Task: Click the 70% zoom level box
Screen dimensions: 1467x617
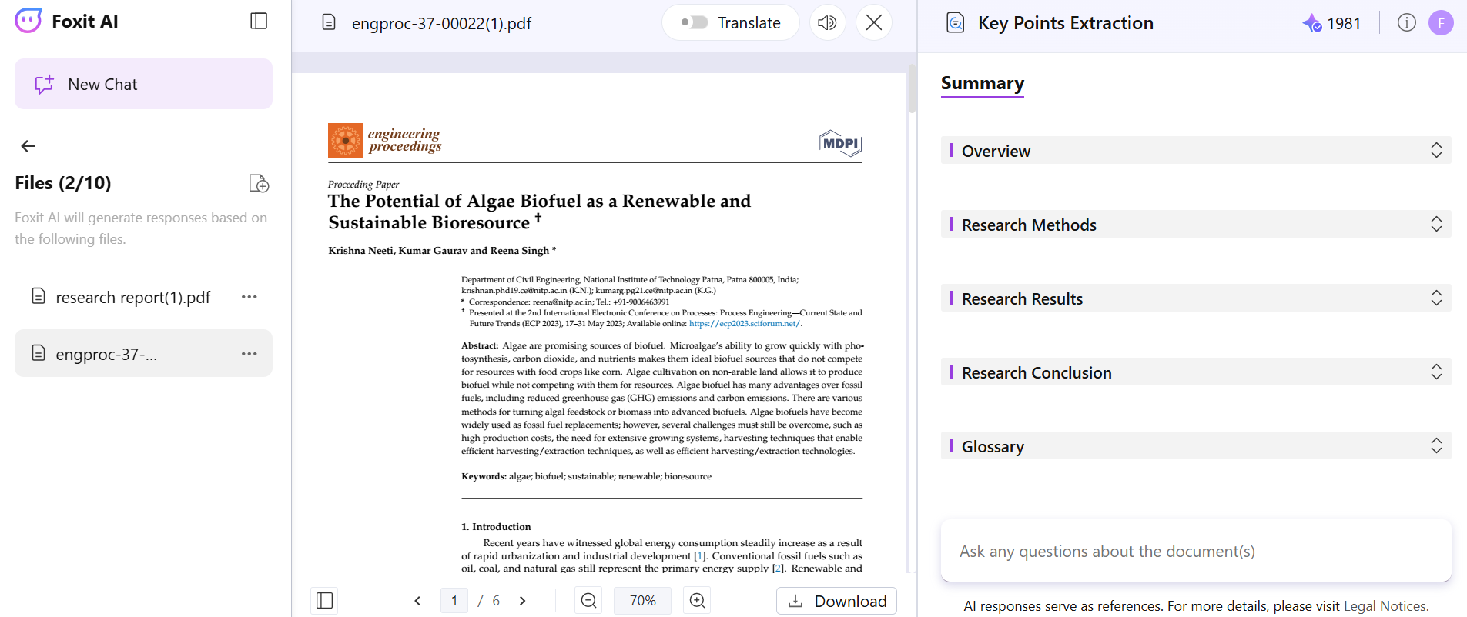Action: click(642, 600)
